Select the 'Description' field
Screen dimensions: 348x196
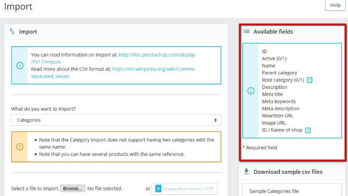pyautogui.click(x=274, y=87)
